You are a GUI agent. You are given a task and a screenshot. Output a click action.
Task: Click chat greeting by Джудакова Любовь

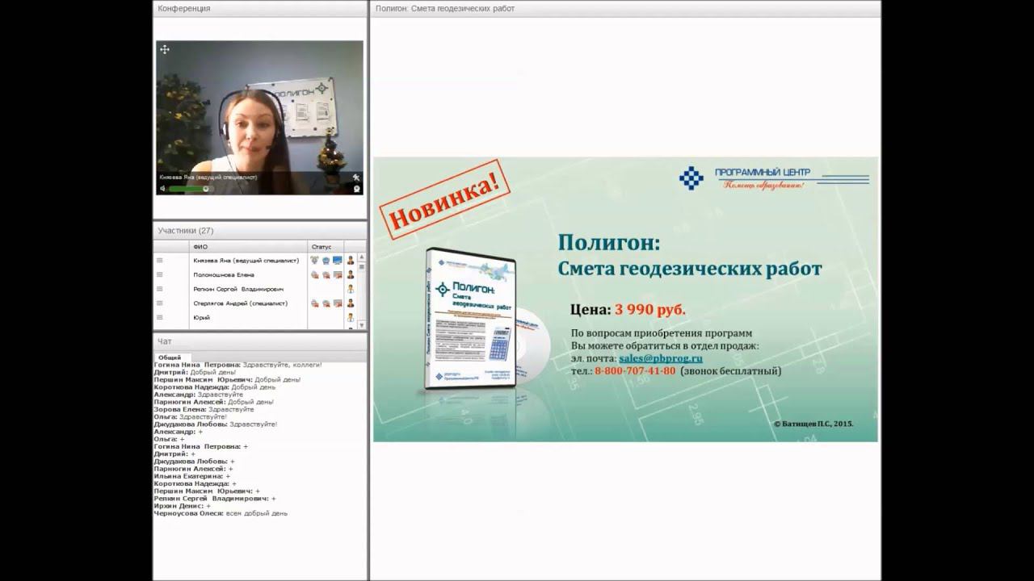pyautogui.click(x=216, y=424)
